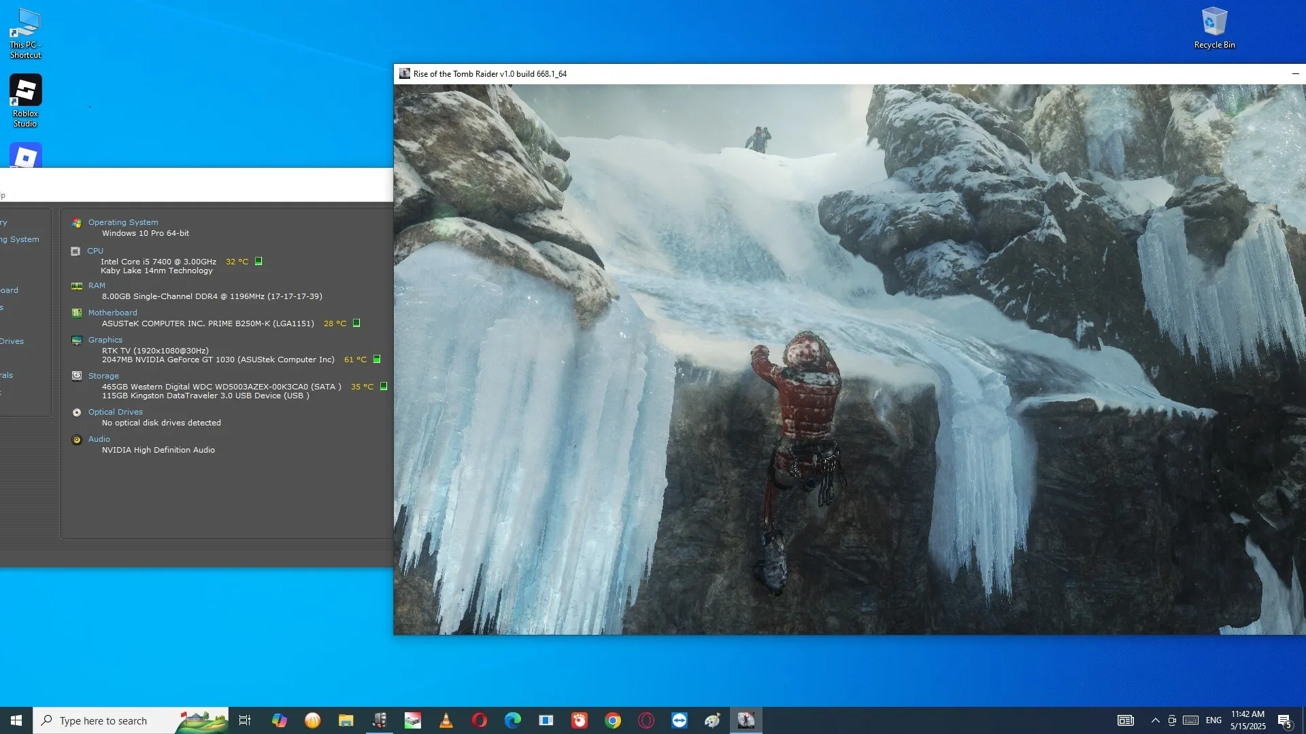
Task: Select the '8.00GB Single-Channel DDR4' RAM line
Action: pos(212,296)
